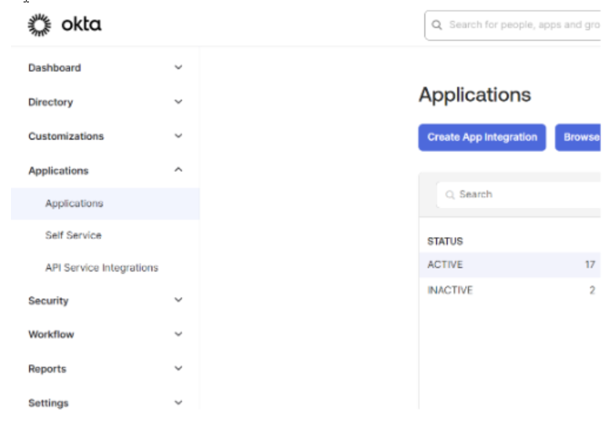
Task: Select the Applications sub-item in sidebar
Action: (x=74, y=204)
